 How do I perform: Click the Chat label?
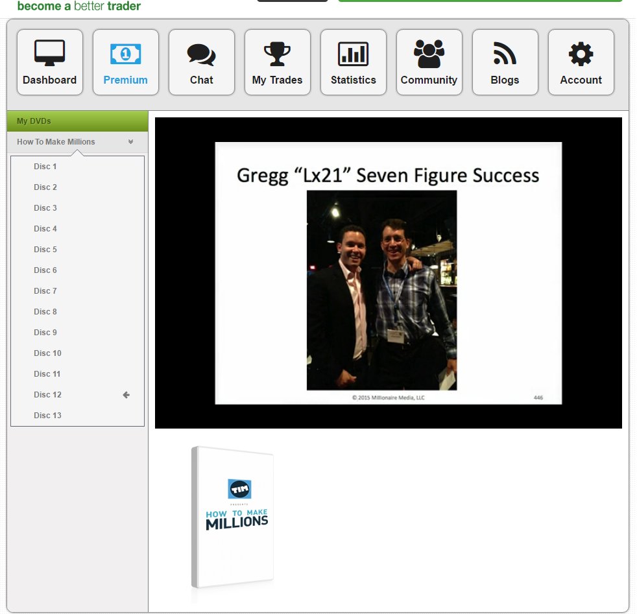coord(202,80)
